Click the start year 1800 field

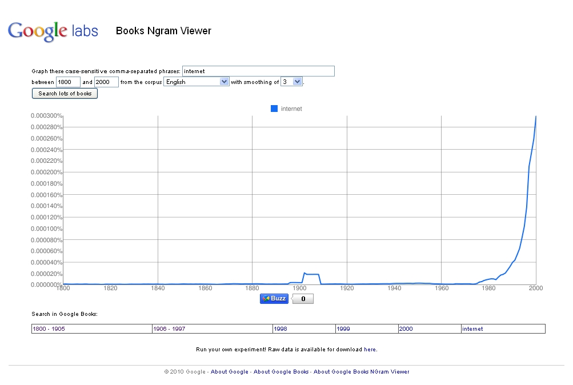[68, 82]
